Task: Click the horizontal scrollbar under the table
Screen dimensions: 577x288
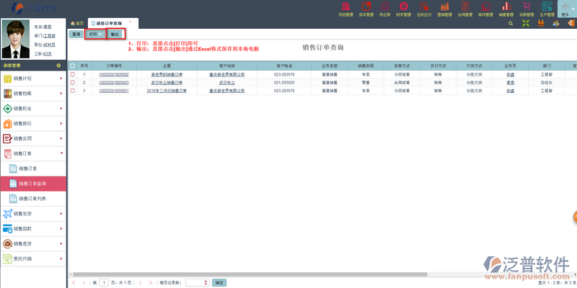Action: click(x=250, y=274)
